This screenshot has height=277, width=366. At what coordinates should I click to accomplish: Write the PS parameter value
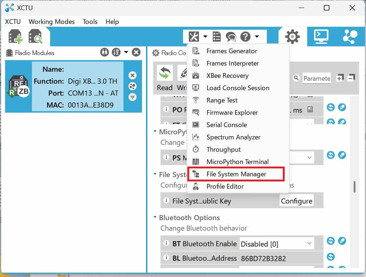342,155
